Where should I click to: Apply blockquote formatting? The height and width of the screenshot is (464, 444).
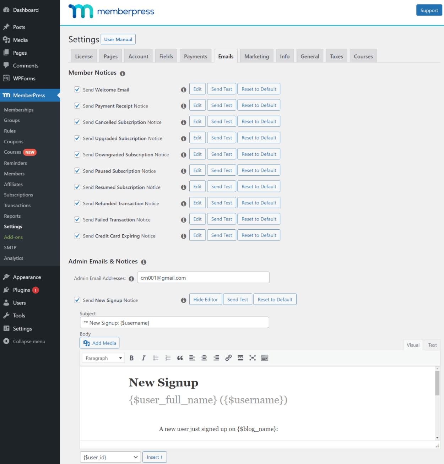pos(180,358)
